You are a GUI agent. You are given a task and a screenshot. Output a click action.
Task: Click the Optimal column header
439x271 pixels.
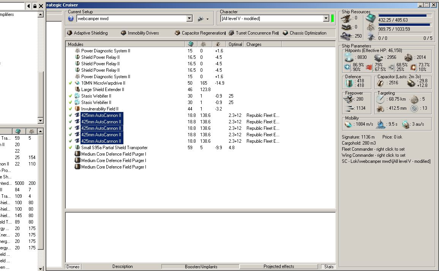coord(235,44)
